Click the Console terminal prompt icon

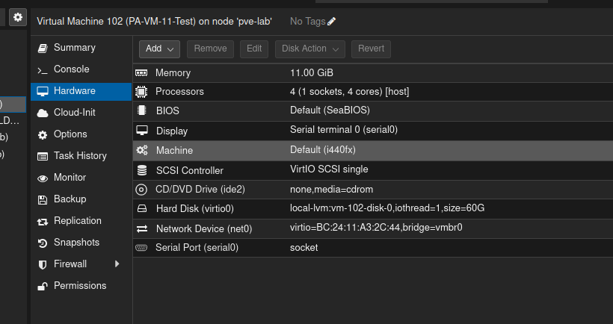(42, 70)
